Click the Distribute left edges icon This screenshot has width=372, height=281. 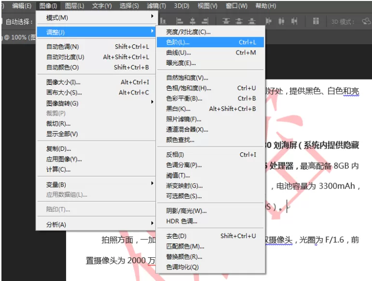[268, 21]
